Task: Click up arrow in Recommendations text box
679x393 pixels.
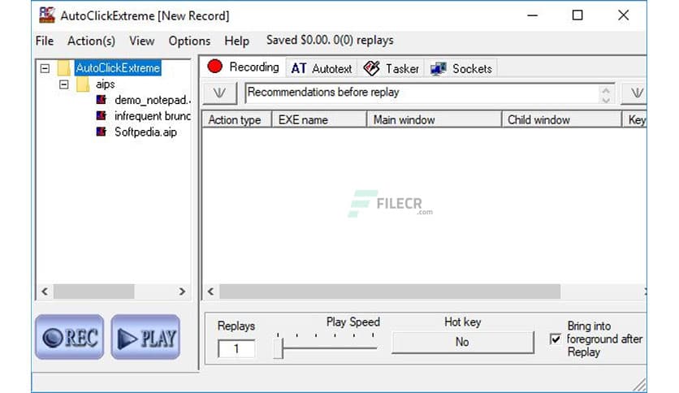Action: pyautogui.click(x=606, y=89)
